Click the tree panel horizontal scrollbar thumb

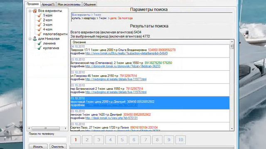click(46, 128)
